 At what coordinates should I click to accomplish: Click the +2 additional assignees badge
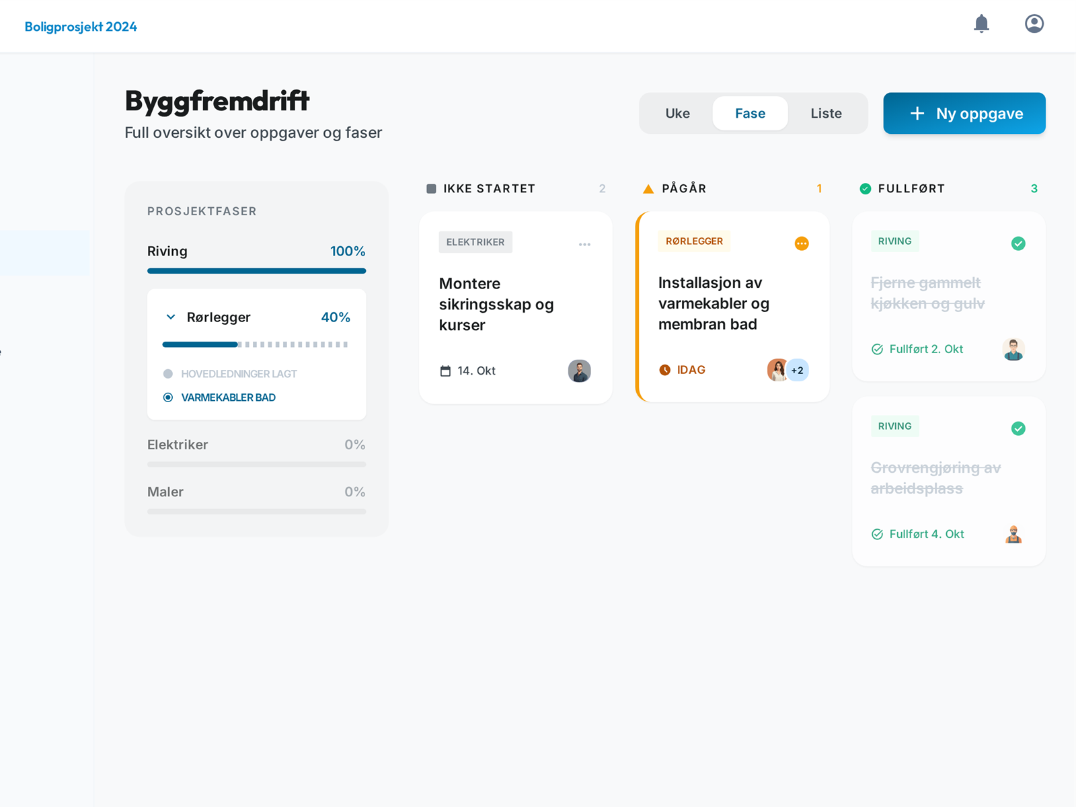point(797,370)
